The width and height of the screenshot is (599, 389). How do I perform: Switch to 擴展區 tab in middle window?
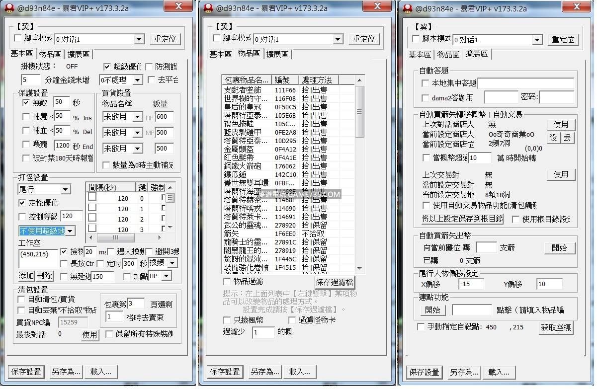277,54
